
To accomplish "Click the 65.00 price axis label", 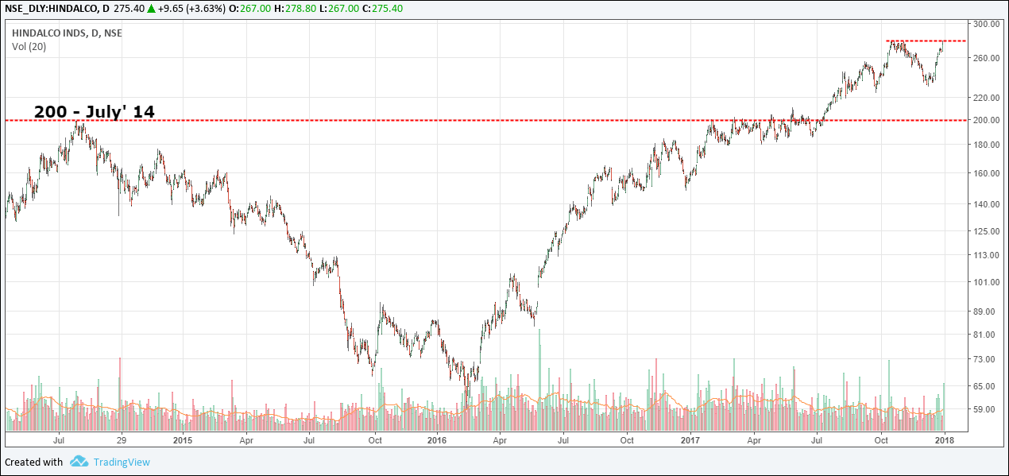I will 986,386.
